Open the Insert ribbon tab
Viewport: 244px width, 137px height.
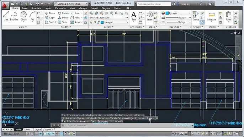coord(25,8)
